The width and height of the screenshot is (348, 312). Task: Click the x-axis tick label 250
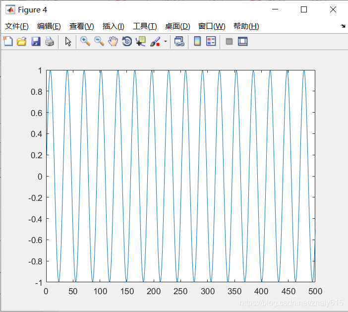(180, 291)
